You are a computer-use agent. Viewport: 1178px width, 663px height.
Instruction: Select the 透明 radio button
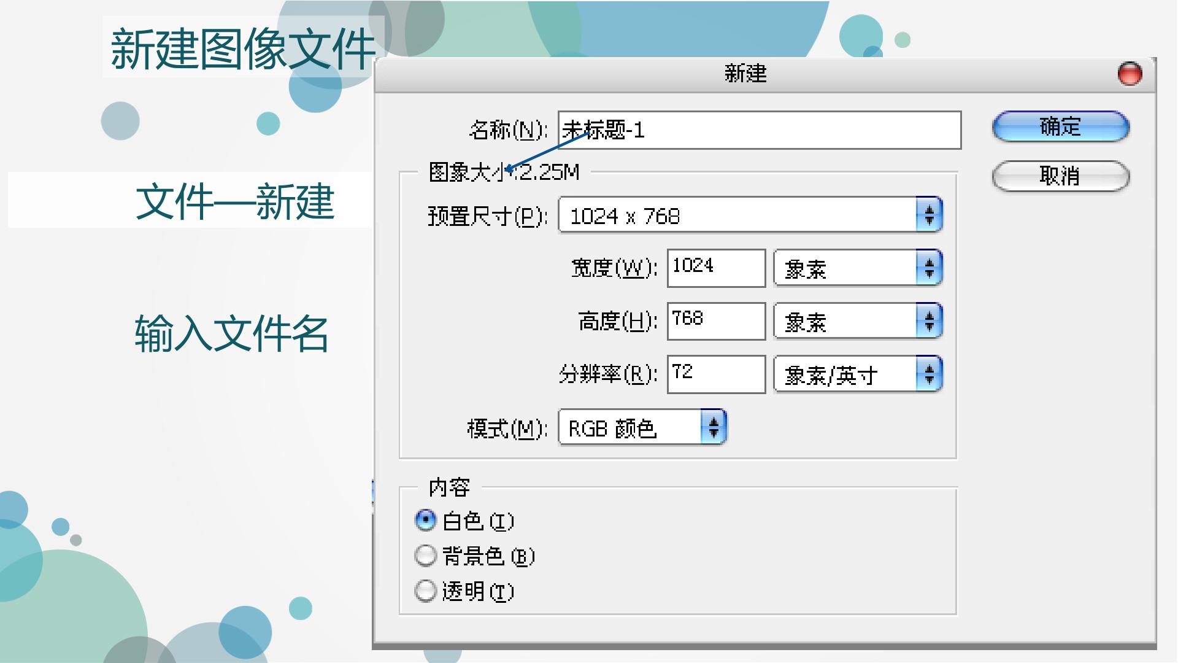(425, 591)
